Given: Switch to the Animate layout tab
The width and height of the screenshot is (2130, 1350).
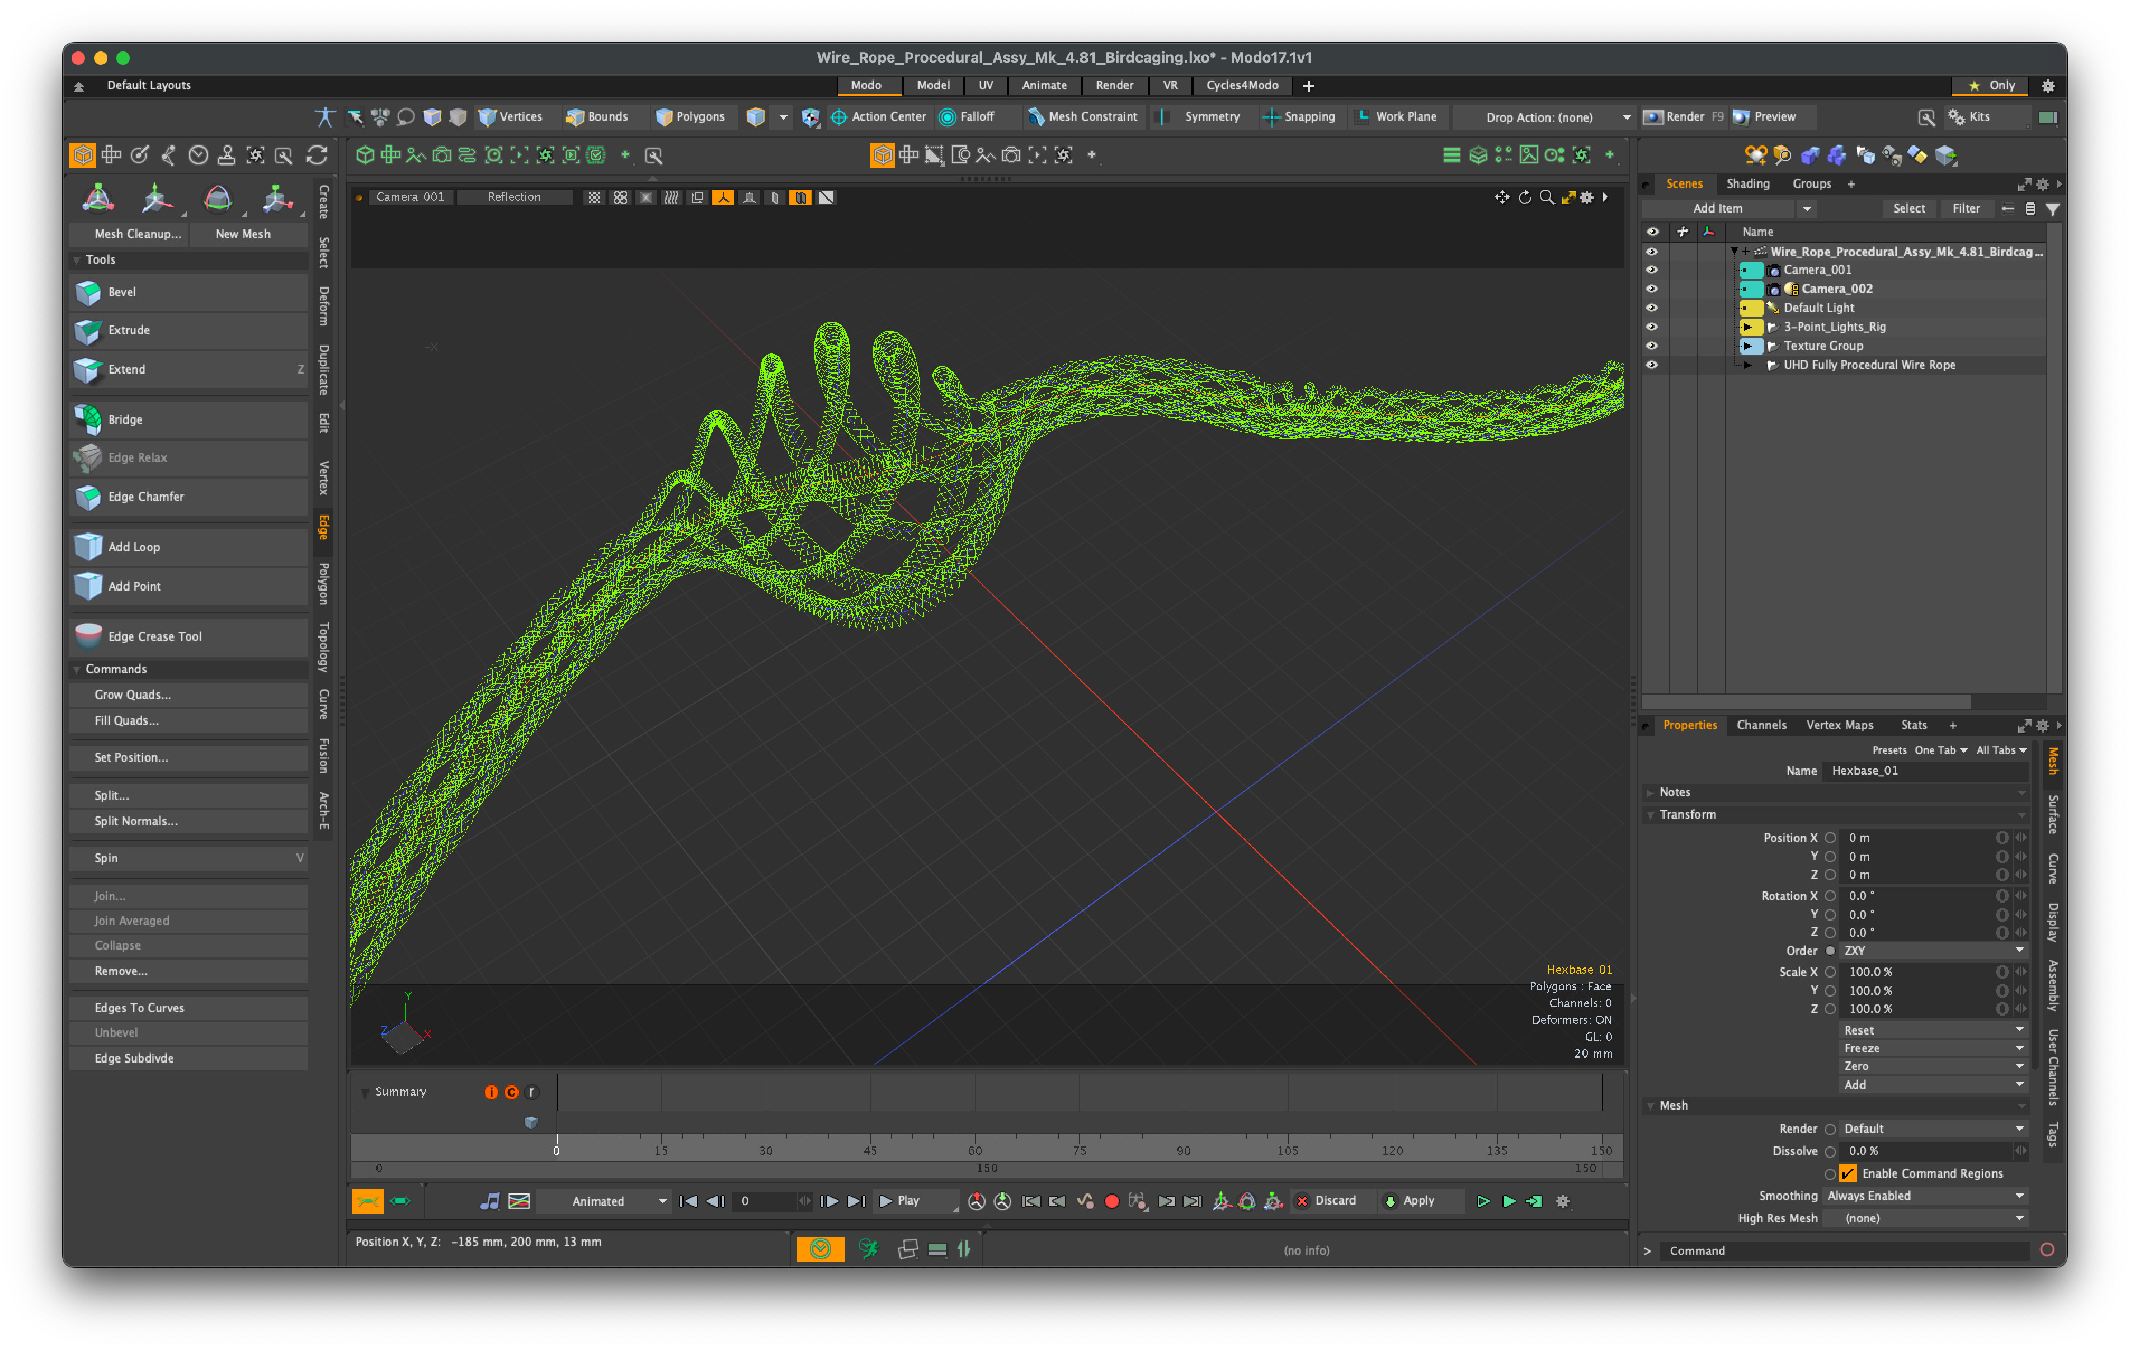Looking at the screenshot, I should 1044,86.
